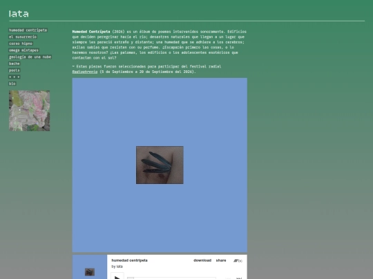Open the 'humedad centrípeta' sidebar item

coord(28,30)
